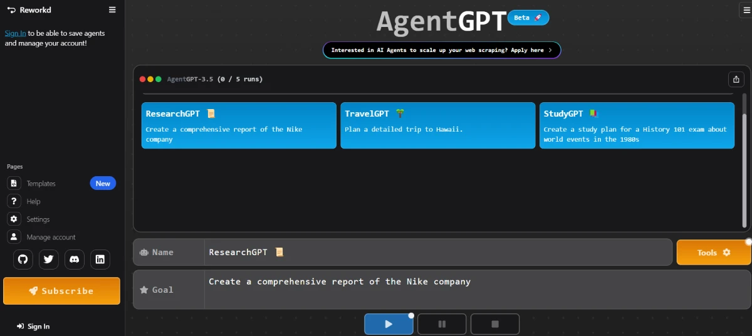Open the GitHub social icon link
Viewport: 752px width, 336px height.
(x=23, y=259)
